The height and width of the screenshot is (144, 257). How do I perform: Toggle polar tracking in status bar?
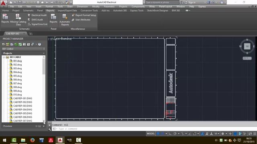(x=175, y=134)
